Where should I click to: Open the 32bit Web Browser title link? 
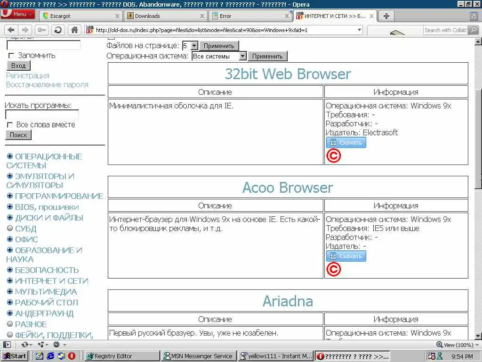pyautogui.click(x=288, y=74)
